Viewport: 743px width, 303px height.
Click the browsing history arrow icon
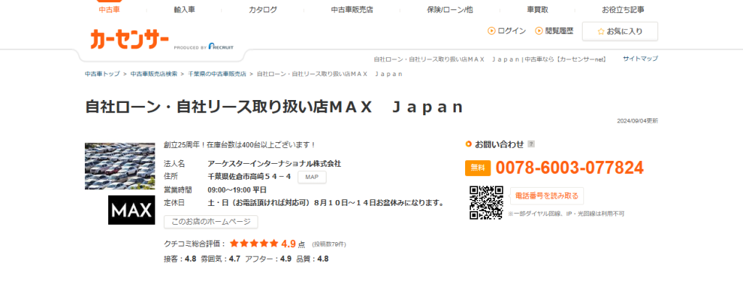pyautogui.click(x=539, y=31)
